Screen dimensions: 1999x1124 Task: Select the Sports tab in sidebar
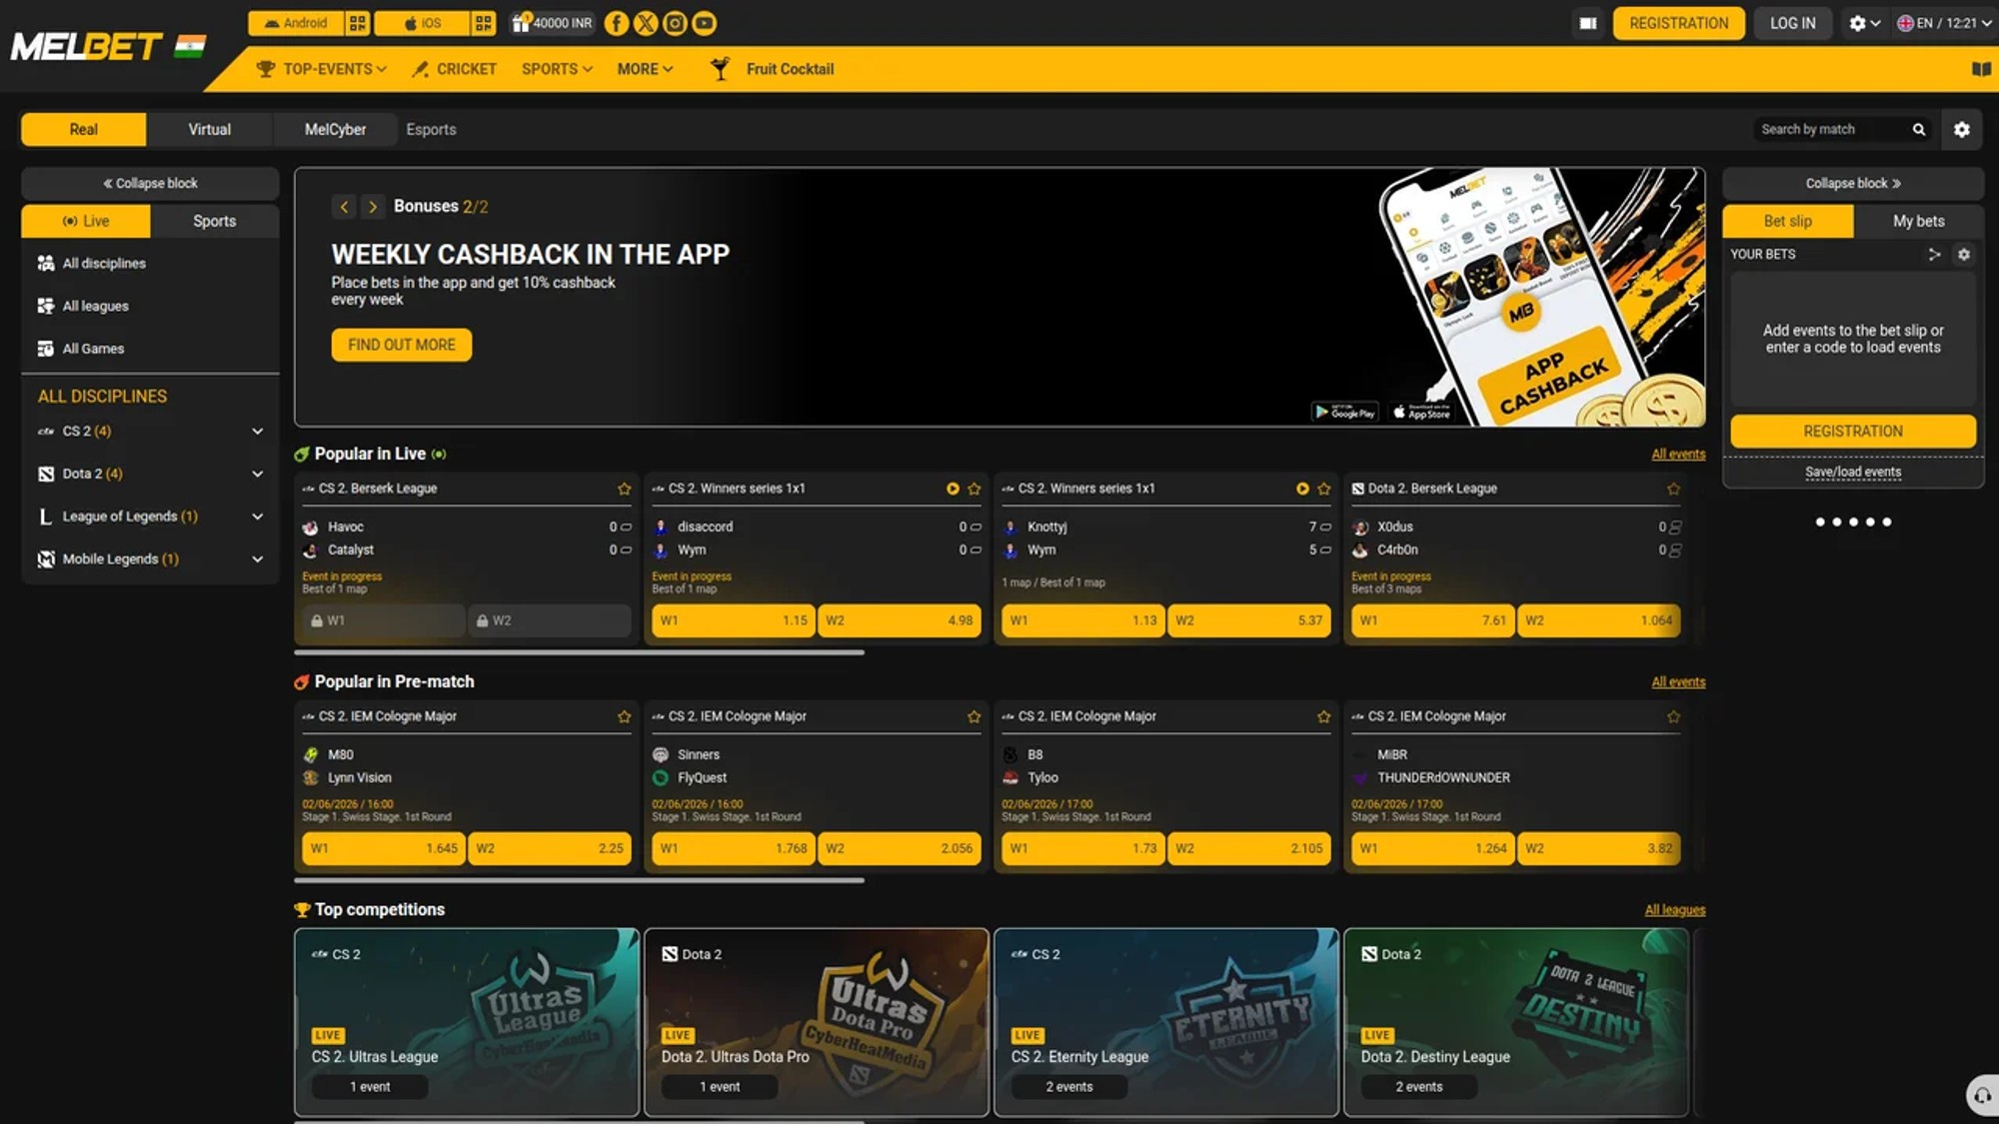click(215, 221)
